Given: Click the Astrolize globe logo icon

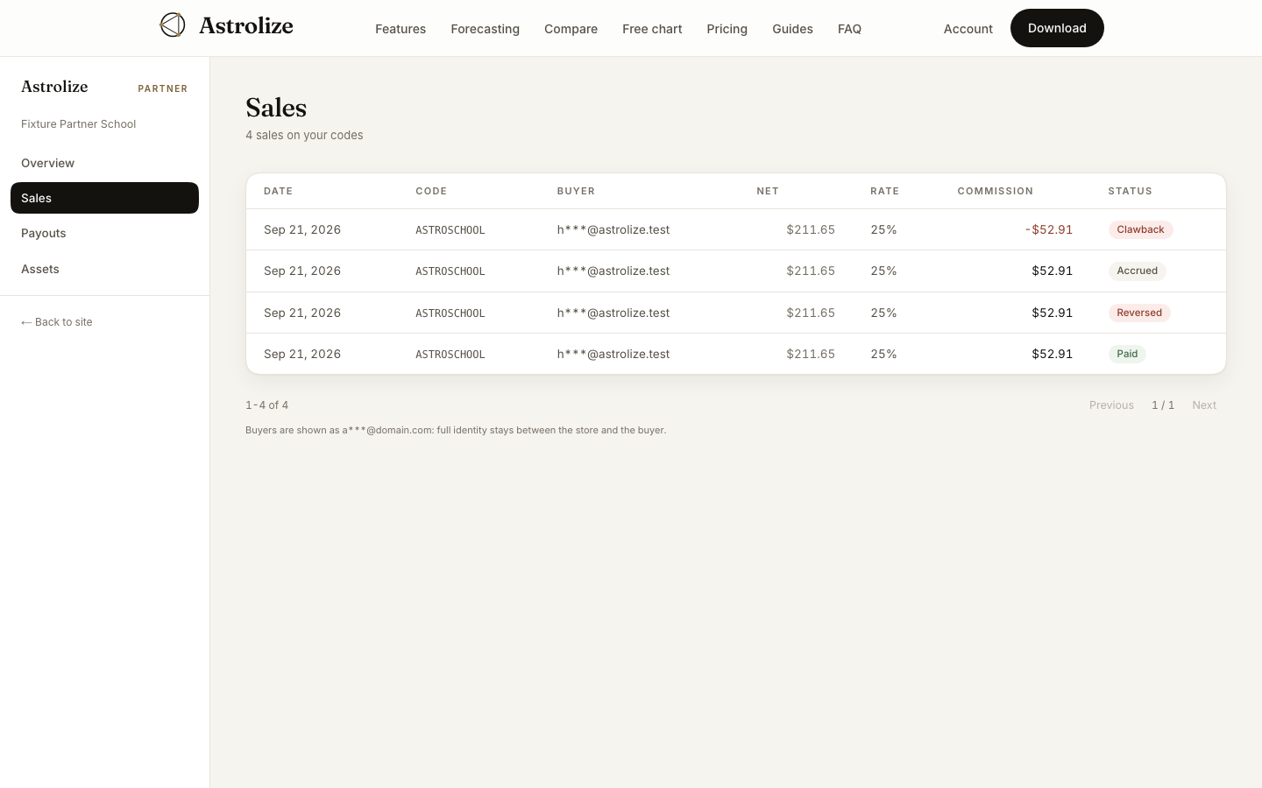Looking at the screenshot, I should pyautogui.click(x=173, y=25).
